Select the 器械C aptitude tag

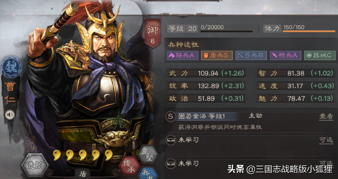click(320, 55)
